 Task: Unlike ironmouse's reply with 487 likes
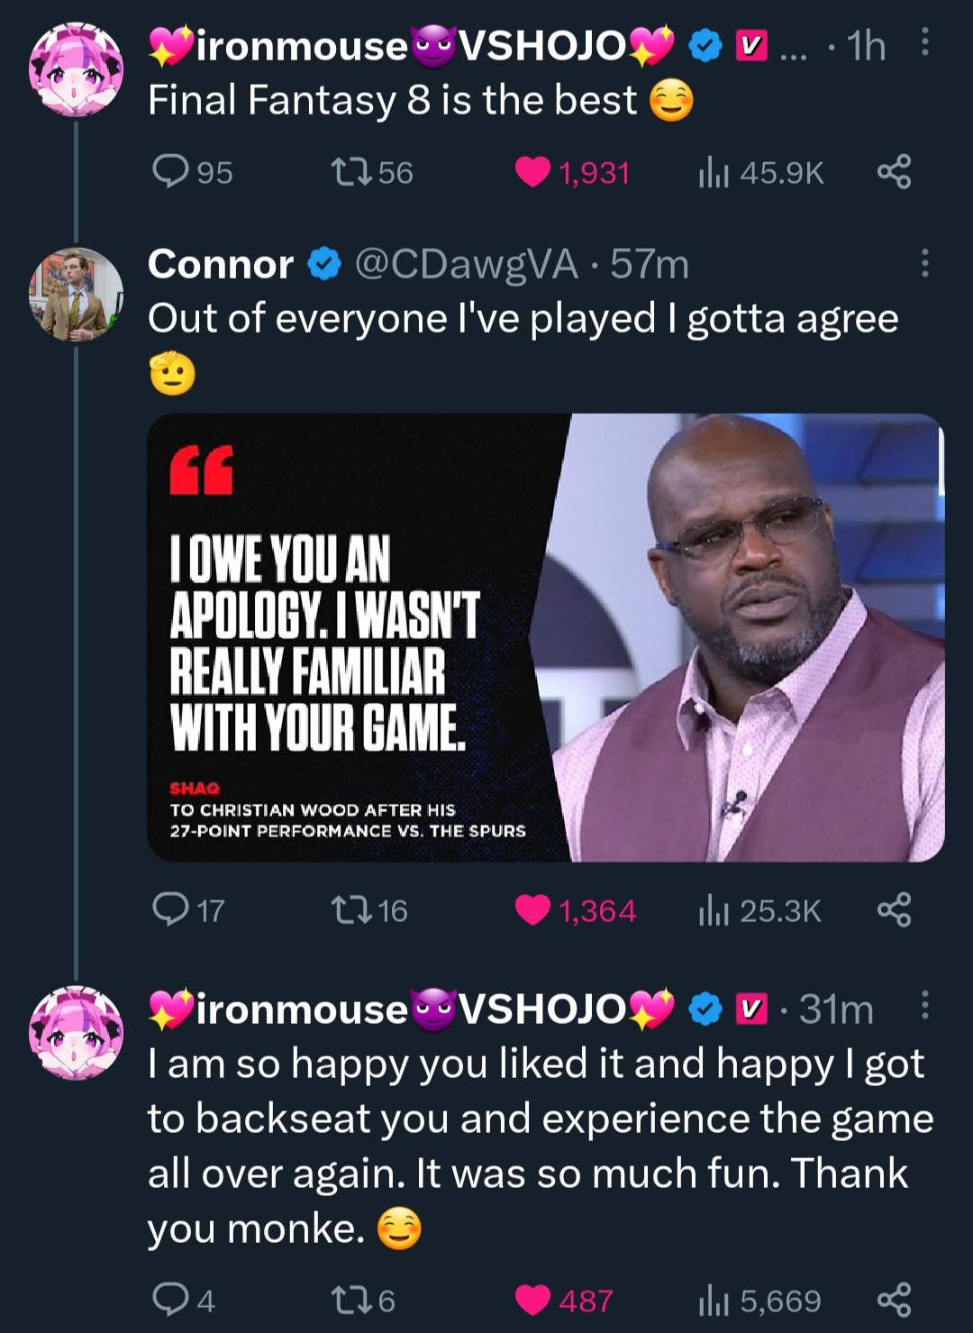point(533,1300)
